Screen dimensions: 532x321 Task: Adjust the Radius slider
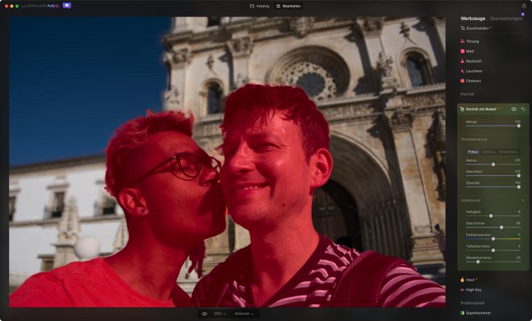[x=493, y=164]
